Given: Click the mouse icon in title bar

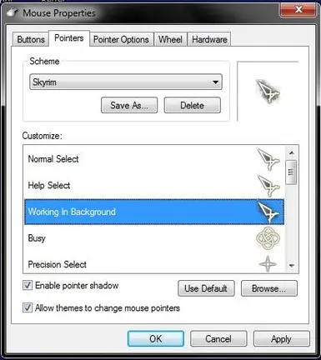Looking at the screenshot, I should click(13, 12).
